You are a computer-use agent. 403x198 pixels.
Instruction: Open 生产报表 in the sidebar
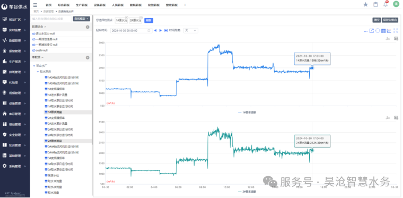pos(15,62)
